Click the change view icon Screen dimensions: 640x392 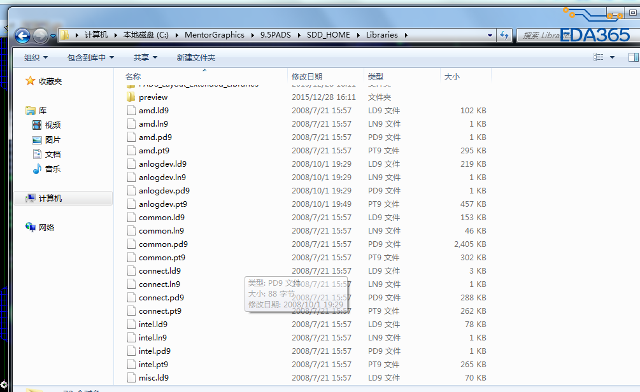click(599, 57)
